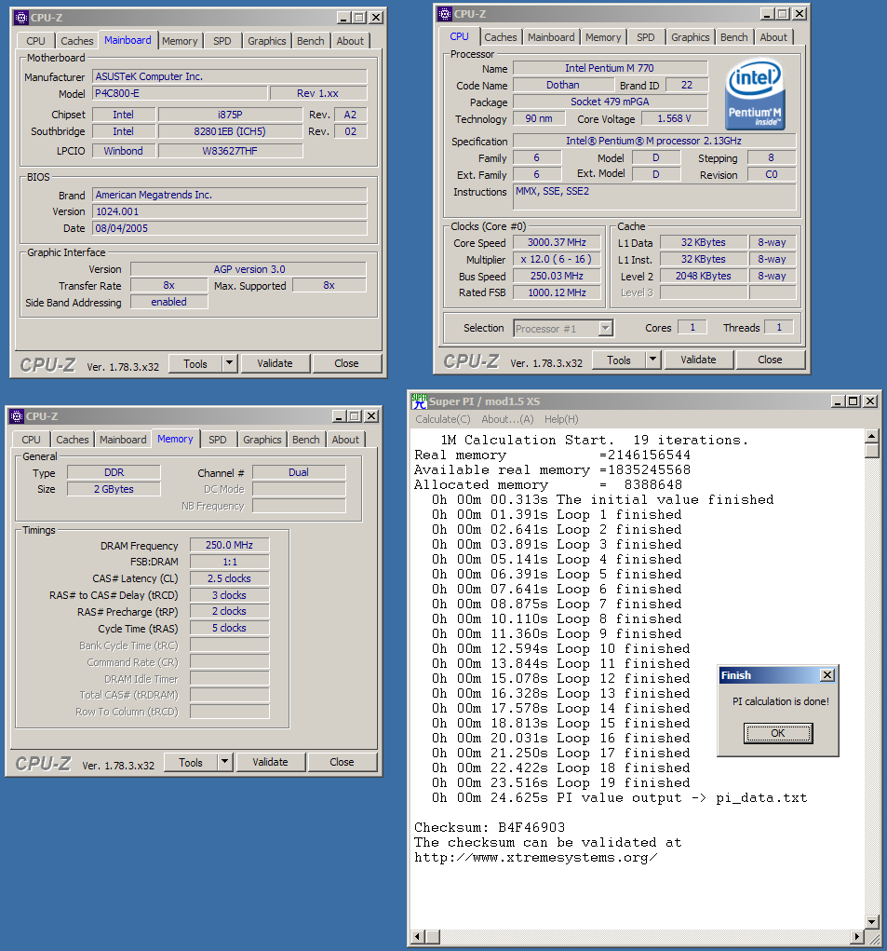Click Close button in Memory window
The width and height of the screenshot is (887, 951).
pos(342,762)
